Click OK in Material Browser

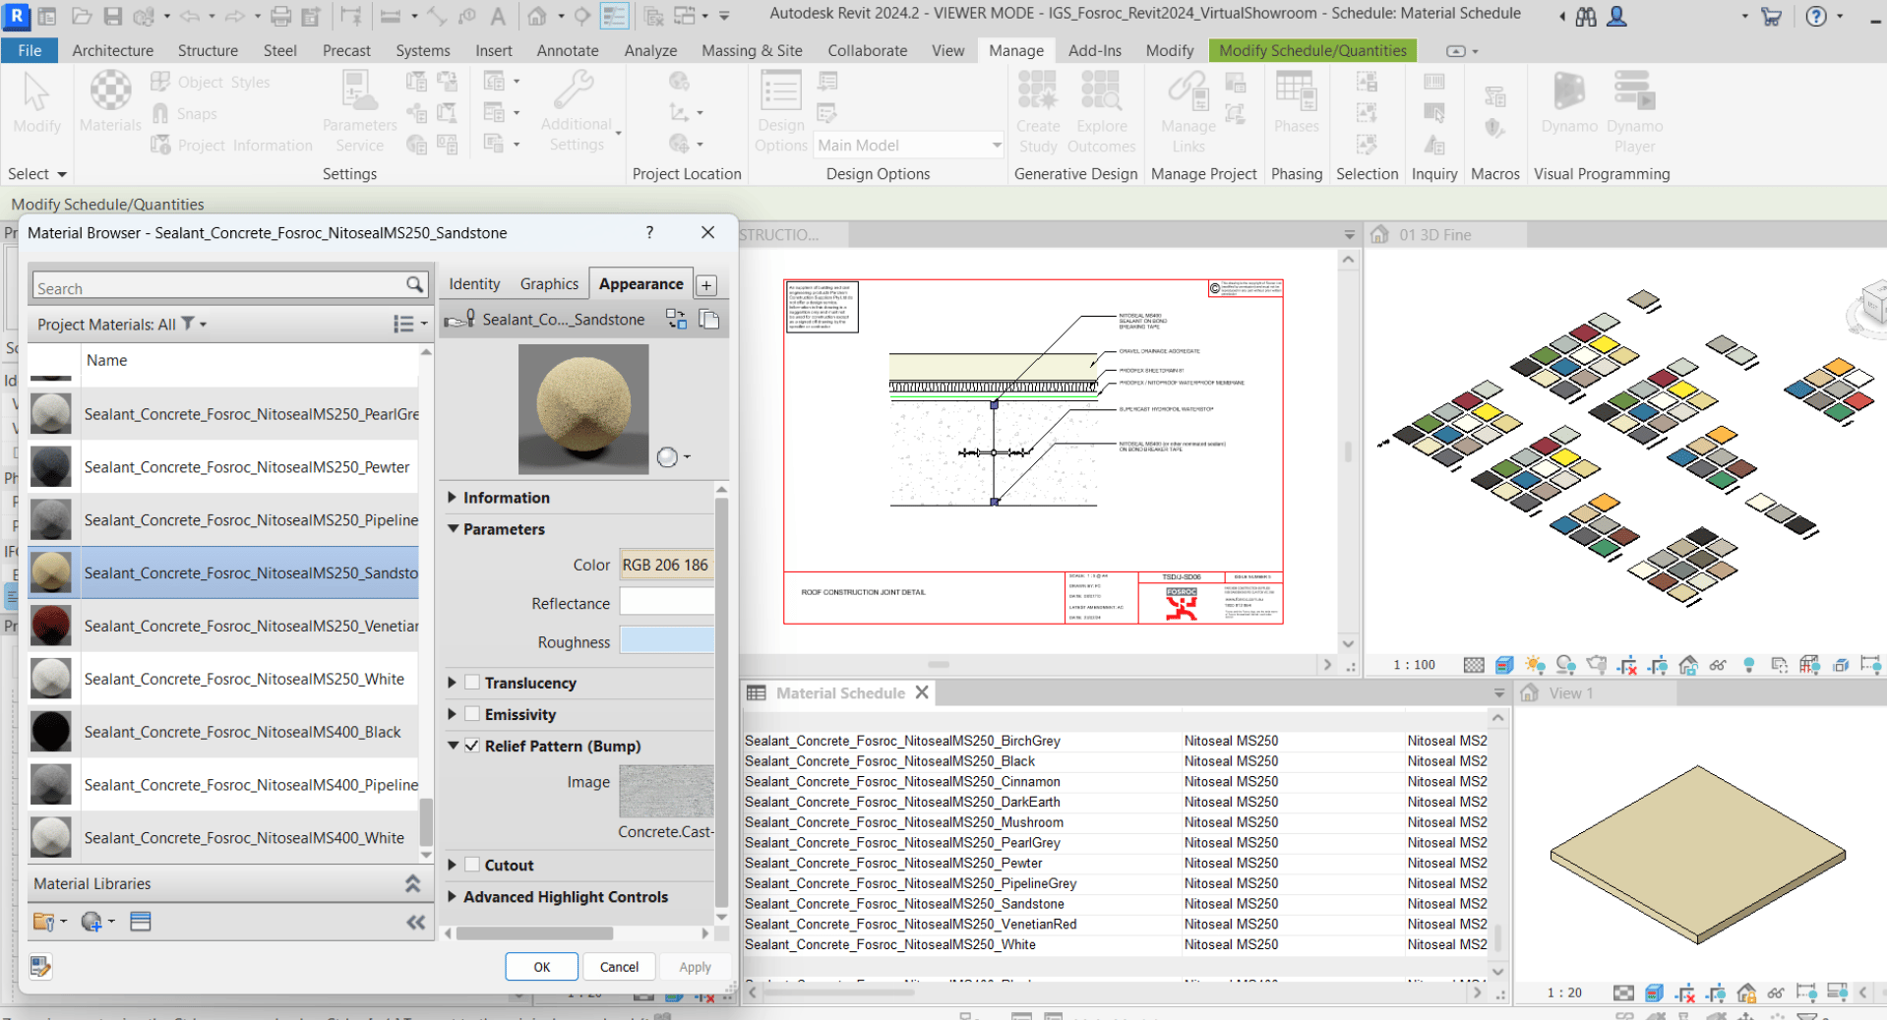coord(542,967)
